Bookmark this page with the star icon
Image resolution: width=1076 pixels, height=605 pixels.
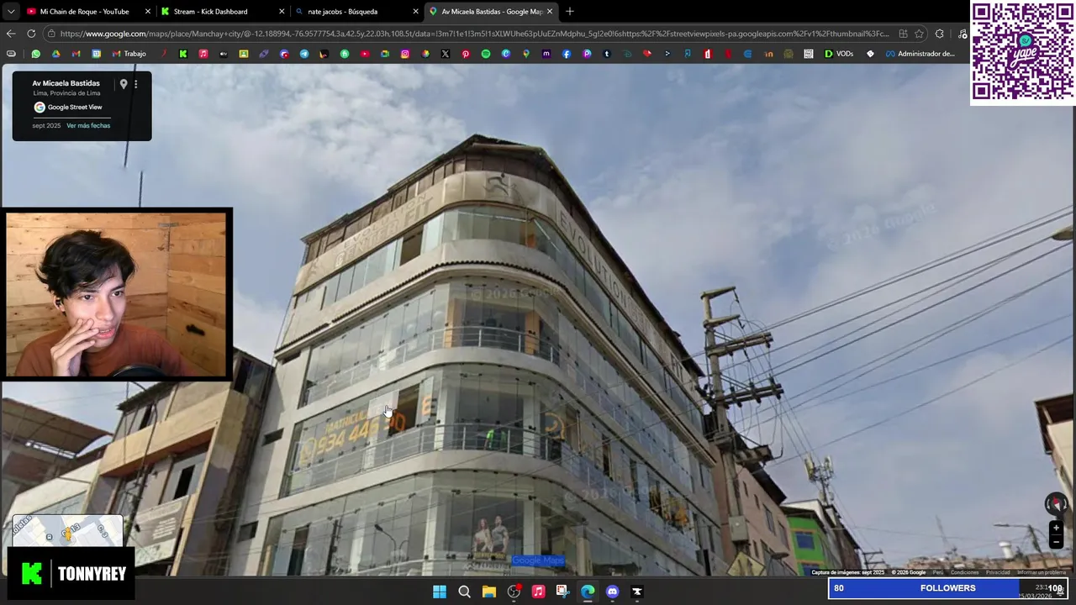(919, 34)
